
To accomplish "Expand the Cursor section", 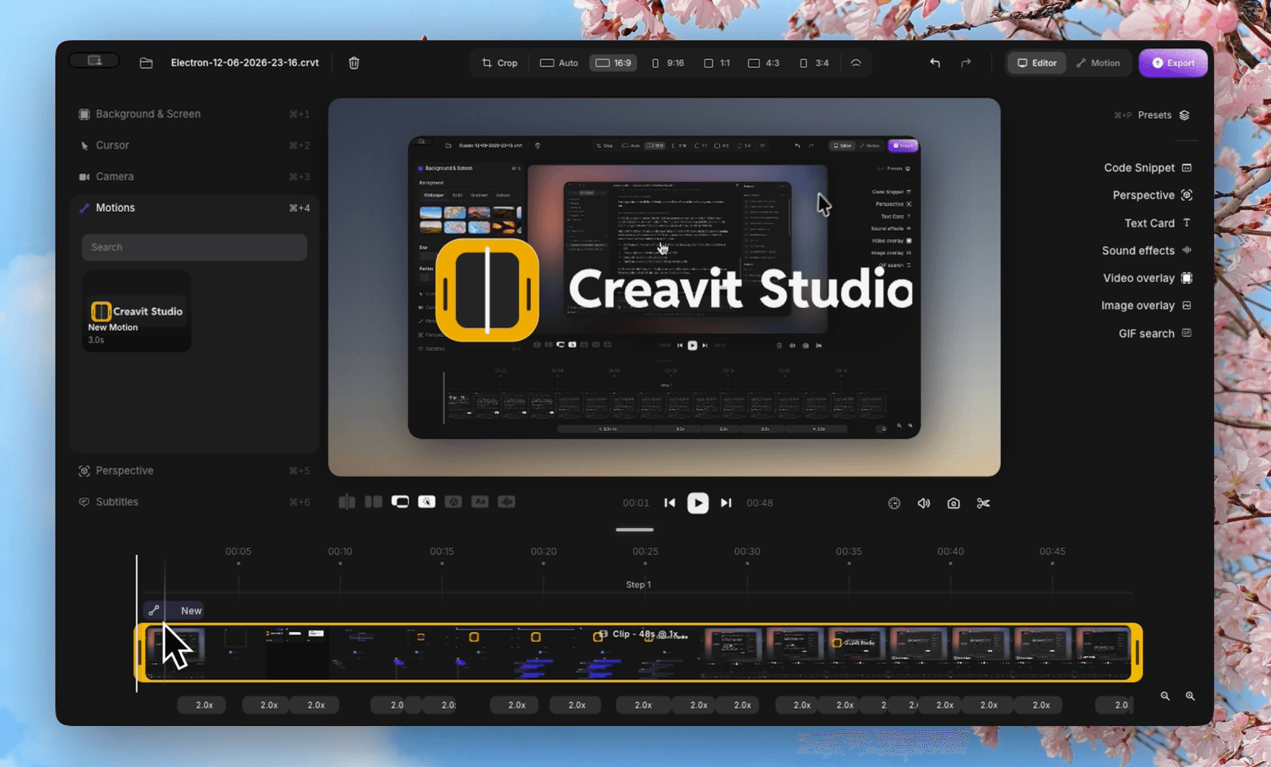I will pos(194,145).
